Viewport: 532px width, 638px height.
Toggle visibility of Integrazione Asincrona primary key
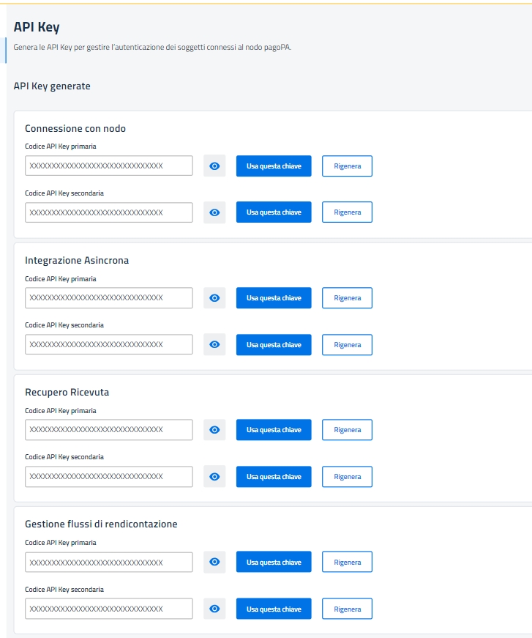tap(214, 298)
